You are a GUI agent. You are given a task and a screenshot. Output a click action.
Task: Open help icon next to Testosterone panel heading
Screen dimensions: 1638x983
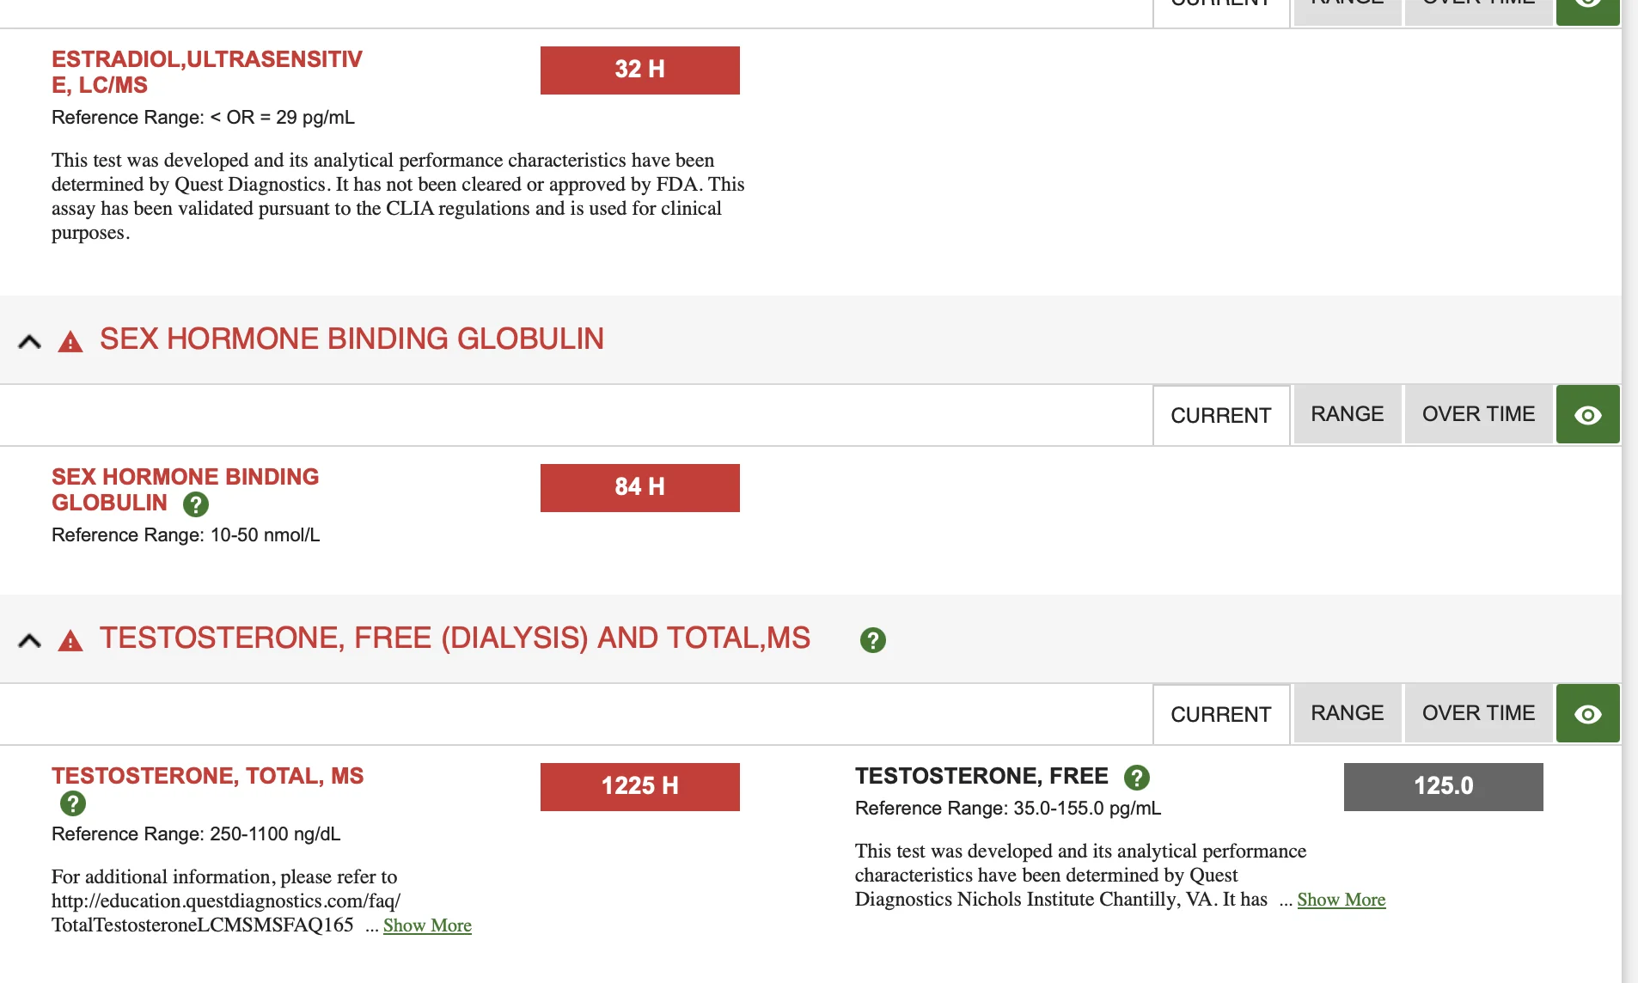click(872, 640)
